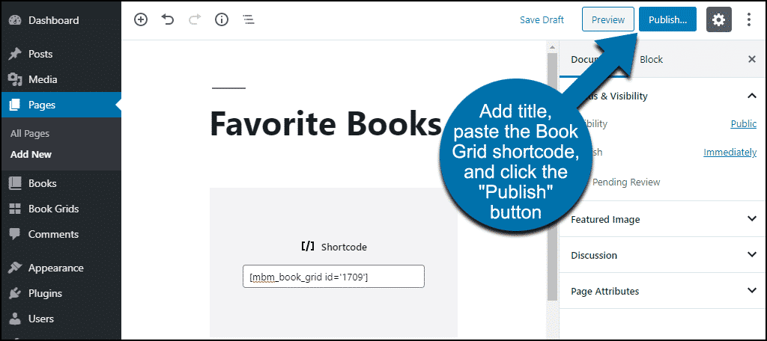Click the Add block plus icon

pyautogui.click(x=141, y=19)
